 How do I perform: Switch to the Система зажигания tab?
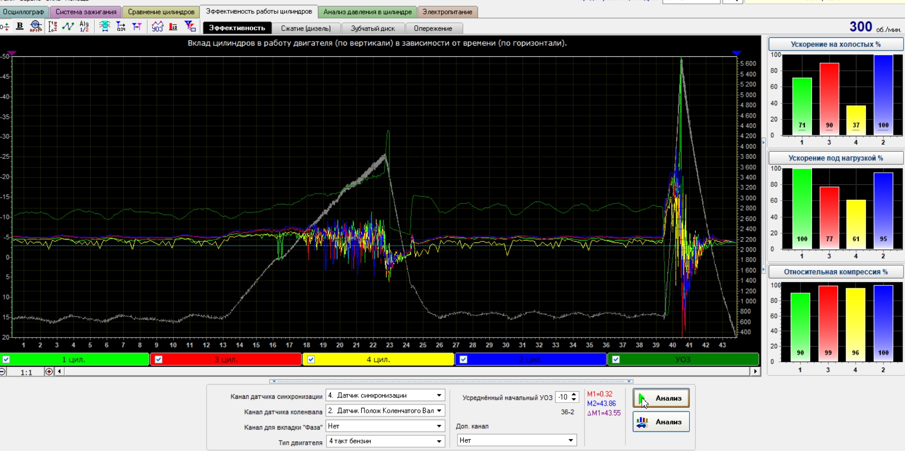86,12
